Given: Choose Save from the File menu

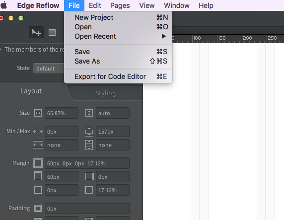Looking at the screenshot, I should 118,52.
